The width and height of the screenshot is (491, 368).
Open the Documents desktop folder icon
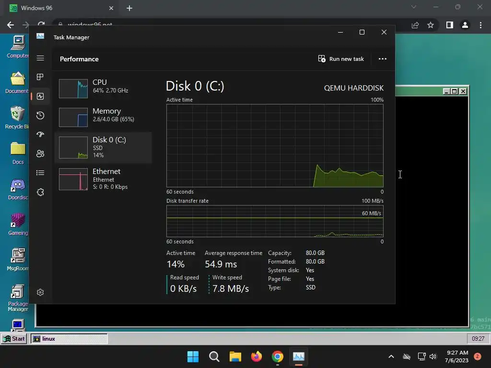click(x=17, y=82)
